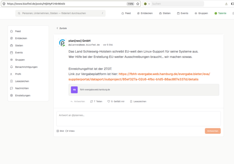The height and width of the screenshot is (164, 234).
Task: Open Talente in the top navigation
Action: click(x=220, y=13)
